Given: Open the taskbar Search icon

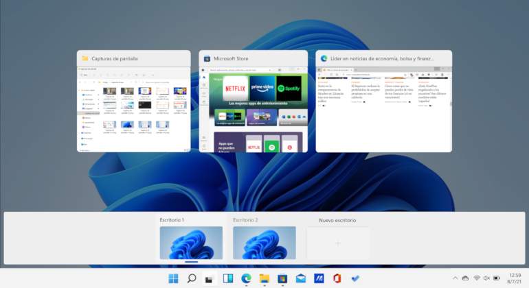Looking at the screenshot, I should point(192,278).
